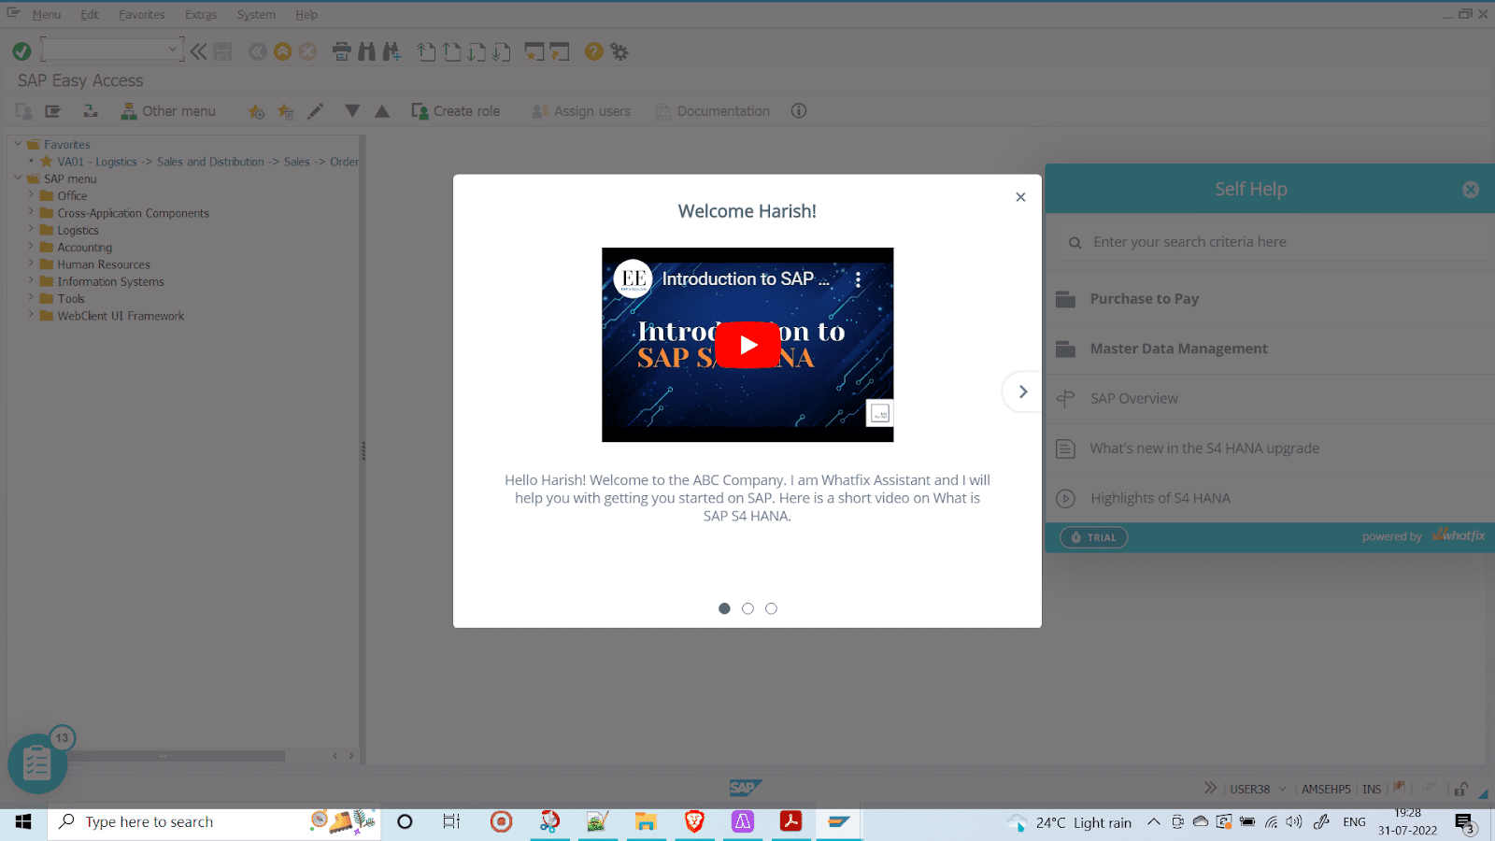Select VA01 Logistics favorite entry
Screen dimensions: 1495x841
[206, 162]
